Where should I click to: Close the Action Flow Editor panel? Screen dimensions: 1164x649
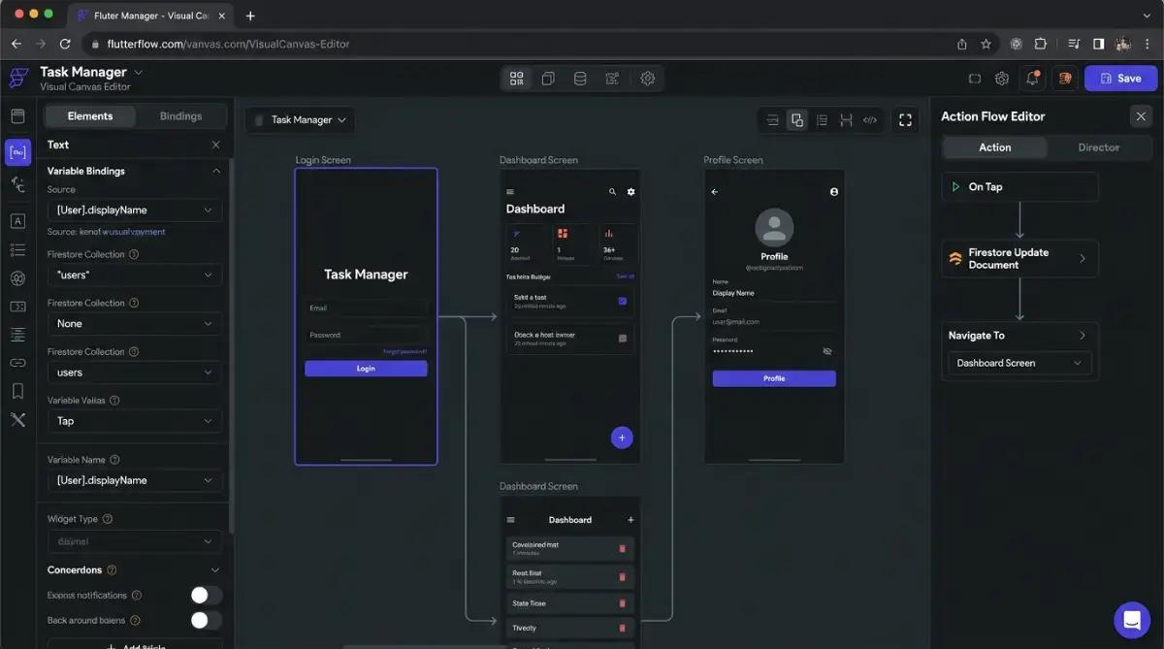[1141, 116]
